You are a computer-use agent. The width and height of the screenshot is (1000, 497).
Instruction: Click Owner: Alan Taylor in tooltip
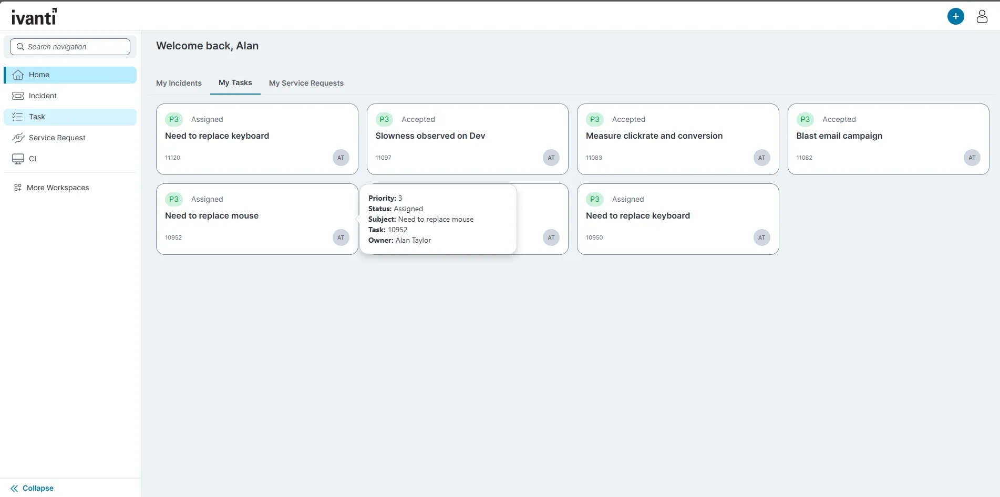[399, 240]
